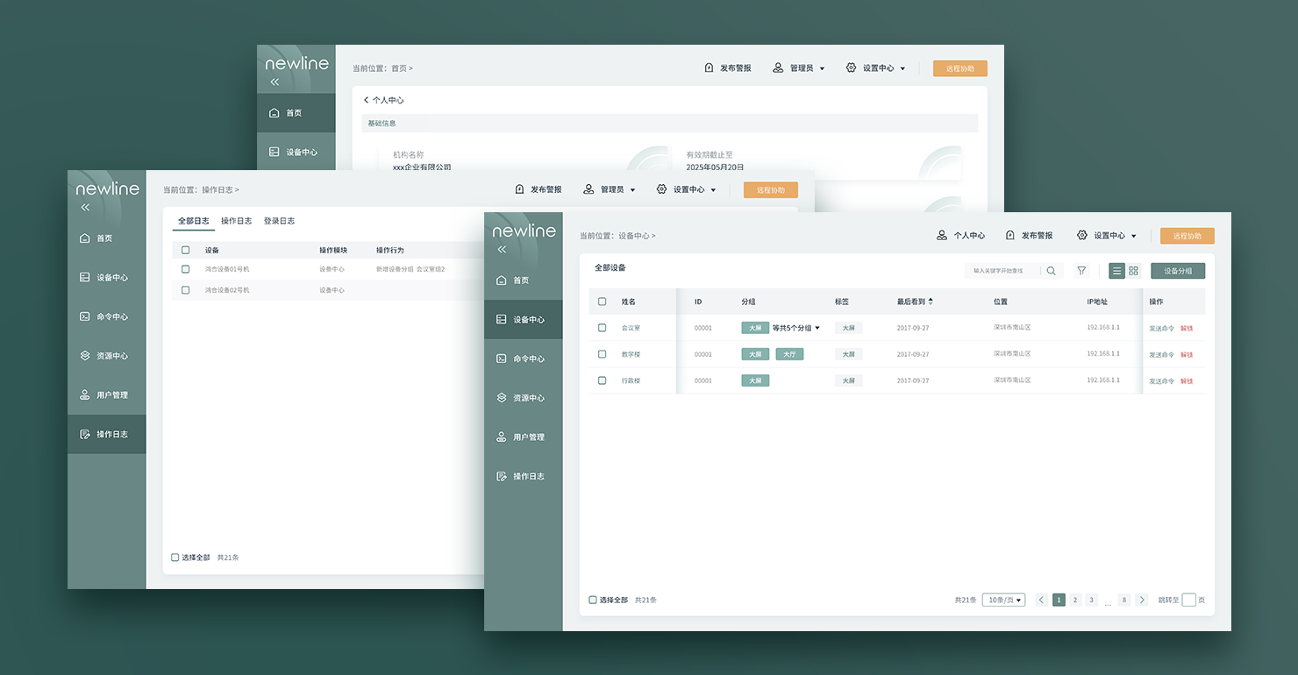The width and height of the screenshot is (1298, 675).
Task: Expand the 等共5个分组 group dropdown
Action: click(817, 328)
